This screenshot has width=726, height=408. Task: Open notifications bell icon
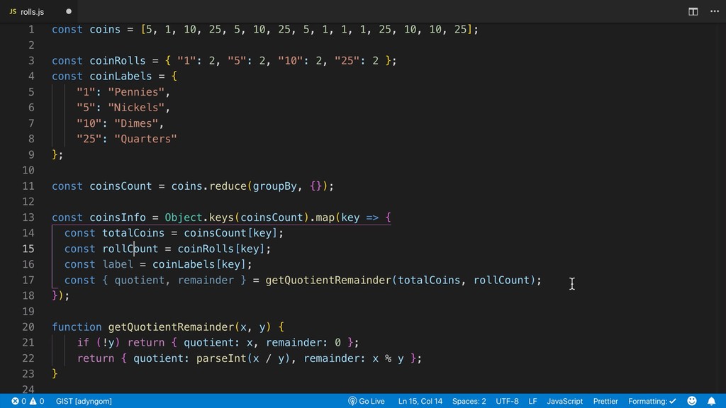(711, 401)
